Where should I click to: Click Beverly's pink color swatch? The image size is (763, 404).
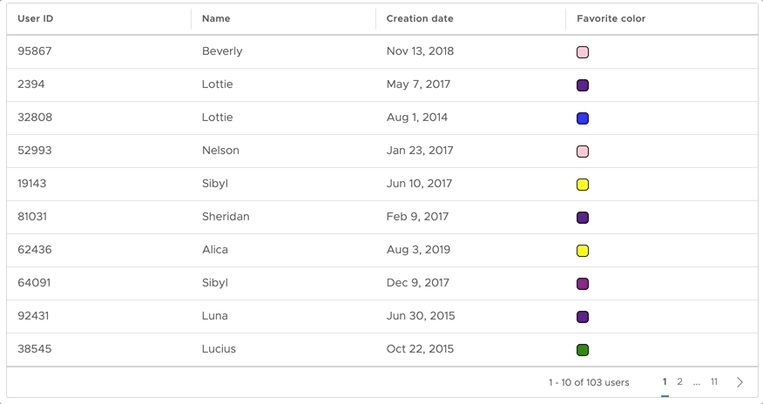coord(583,52)
